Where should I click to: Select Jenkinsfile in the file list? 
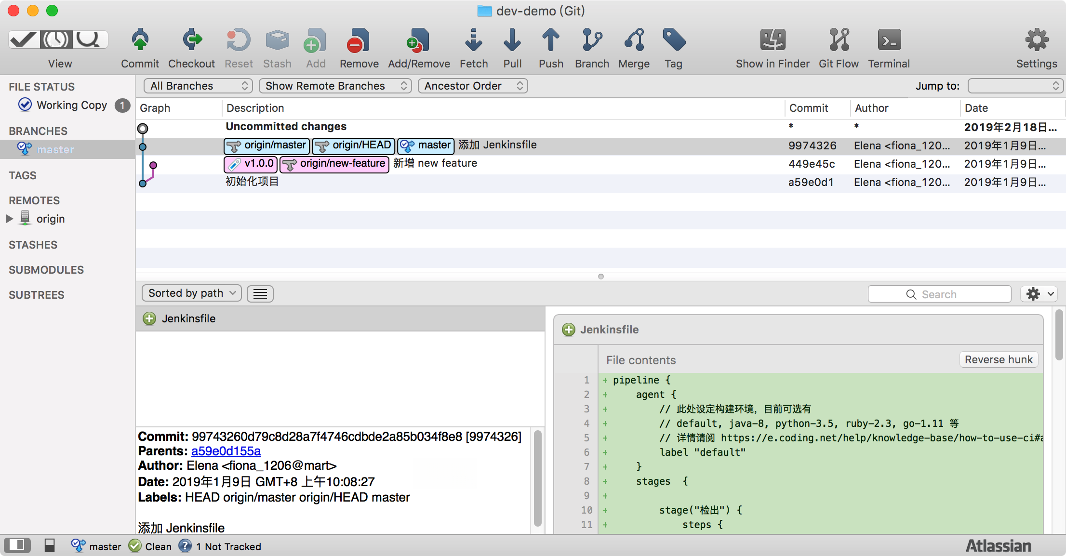point(340,318)
